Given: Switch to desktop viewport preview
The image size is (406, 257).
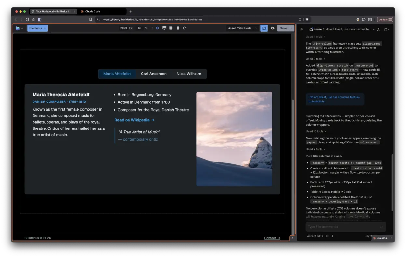Looking at the screenshot, I should (x=165, y=28).
